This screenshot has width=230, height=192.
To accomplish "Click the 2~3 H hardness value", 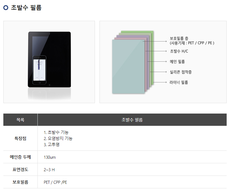I will pos(49,170).
